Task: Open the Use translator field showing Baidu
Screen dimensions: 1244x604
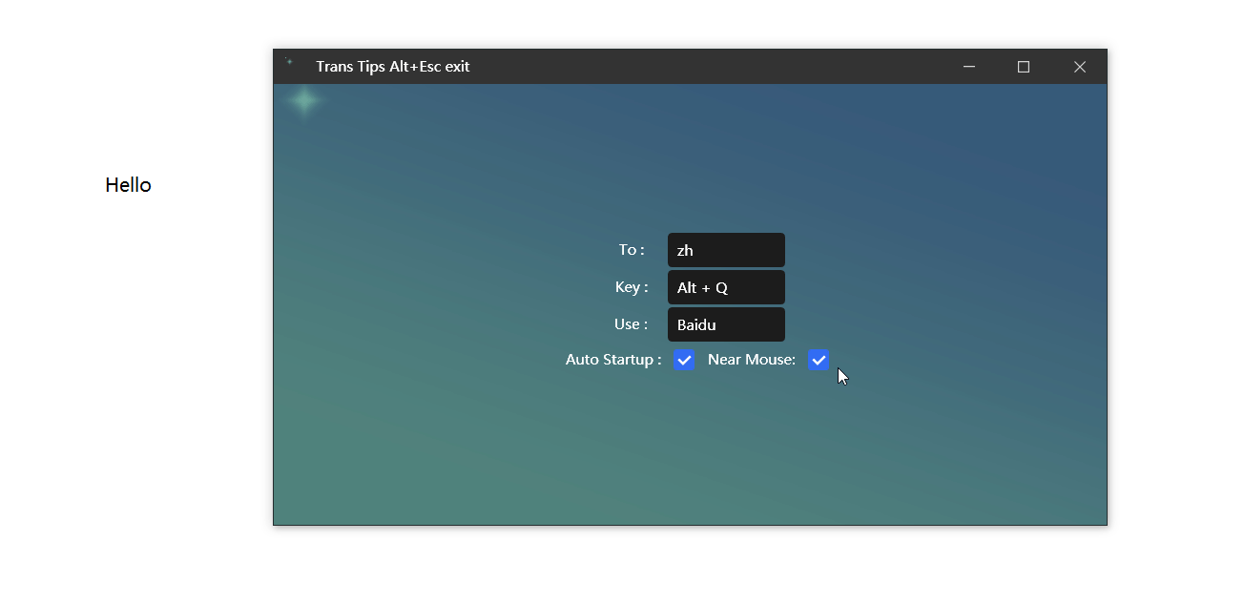Action: (726, 324)
